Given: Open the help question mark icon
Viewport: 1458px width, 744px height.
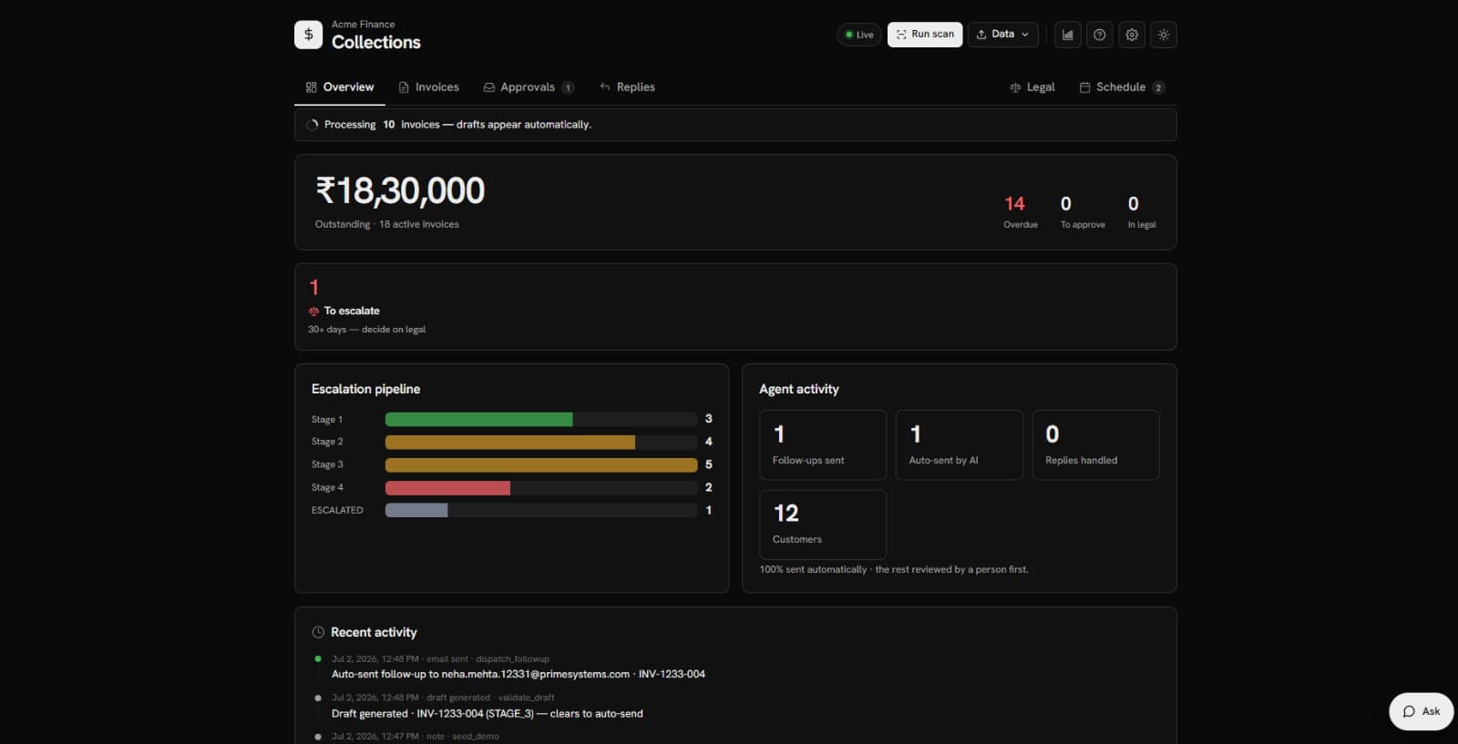Looking at the screenshot, I should point(1100,35).
